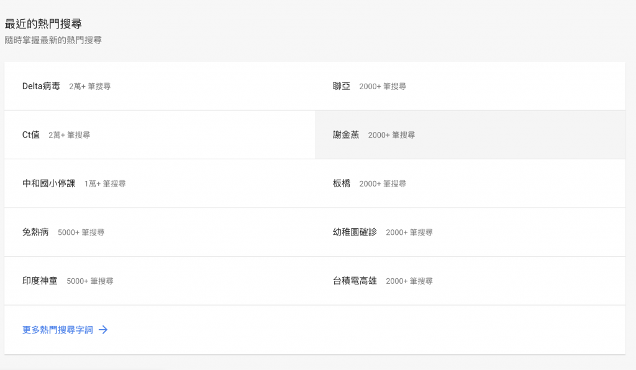Image resolution: width=636 pixels, height=370 pixels.
Task: Click the 2萬+ 筆搜尋 count beside Delta病毒
Action: [89, 86]
